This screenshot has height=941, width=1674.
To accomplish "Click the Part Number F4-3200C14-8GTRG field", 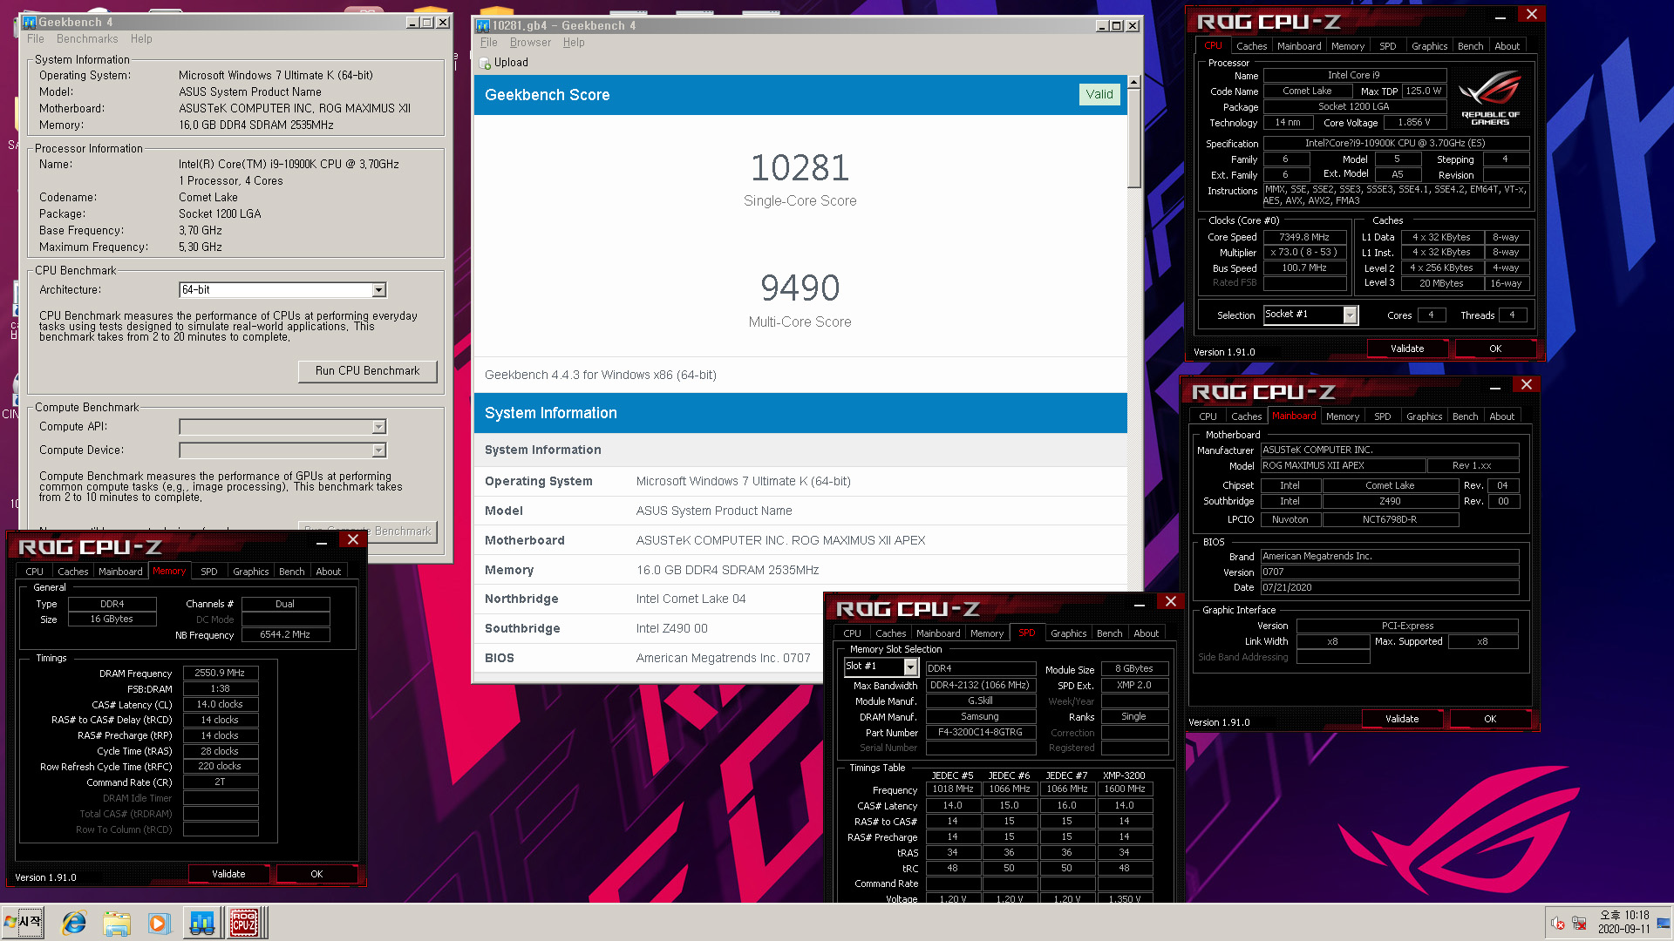I will click(x=980, y=733).
